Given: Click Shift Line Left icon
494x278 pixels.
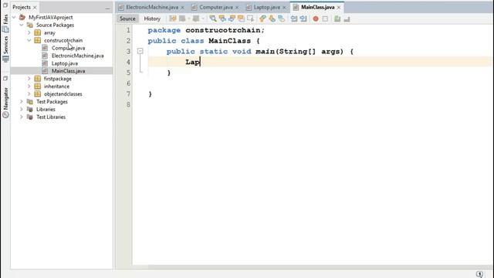Looking at the screenshot, I should (294, 19).
